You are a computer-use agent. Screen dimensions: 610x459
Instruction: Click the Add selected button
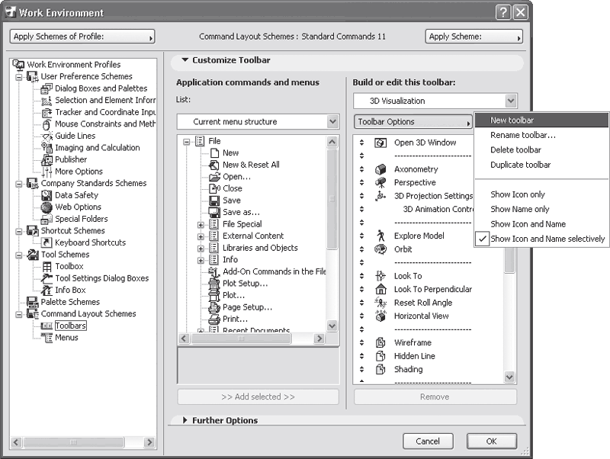258,396
